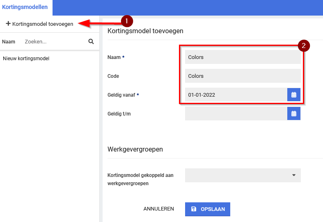Open the Geldig t/m calendar picker
323x222 pixels.
coord(294,113)
